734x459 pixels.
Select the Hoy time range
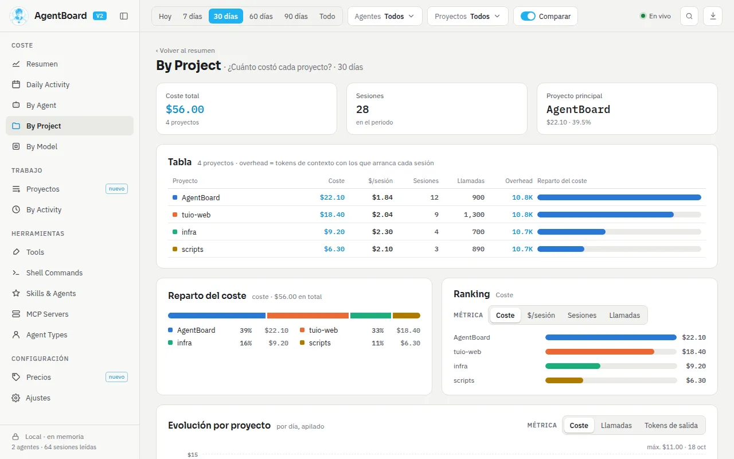[165, 16]
